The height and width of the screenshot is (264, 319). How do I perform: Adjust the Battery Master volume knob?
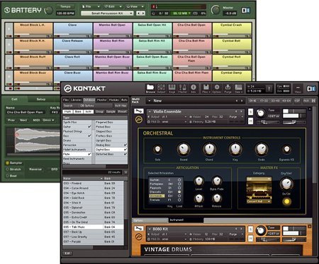(216, 10)
